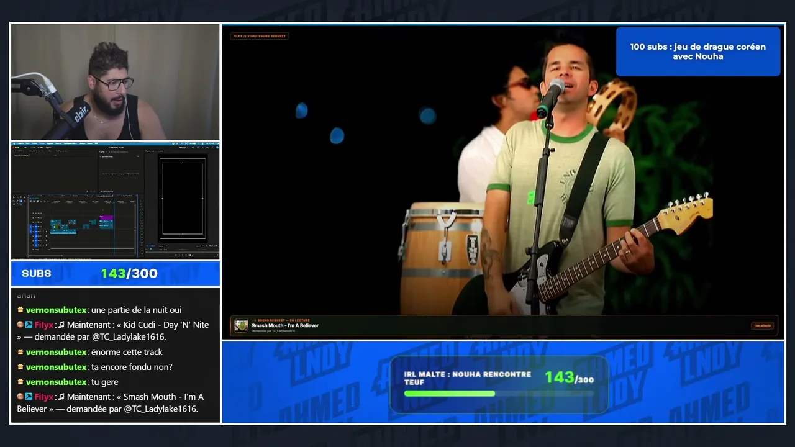
Task: Click vernonsubutex's name on 'énorme cette track'
Action: 56,352
